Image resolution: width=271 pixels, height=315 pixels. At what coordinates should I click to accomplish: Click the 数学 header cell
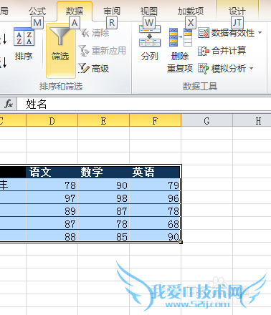(x=103, y=172)
